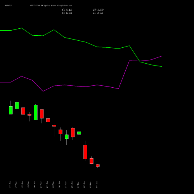Viewport: 194px width, 194px height.
Task: Click the chart title ending 'MunafaSutra.com'
Action: pyautogui.click(x=51, y=6)
